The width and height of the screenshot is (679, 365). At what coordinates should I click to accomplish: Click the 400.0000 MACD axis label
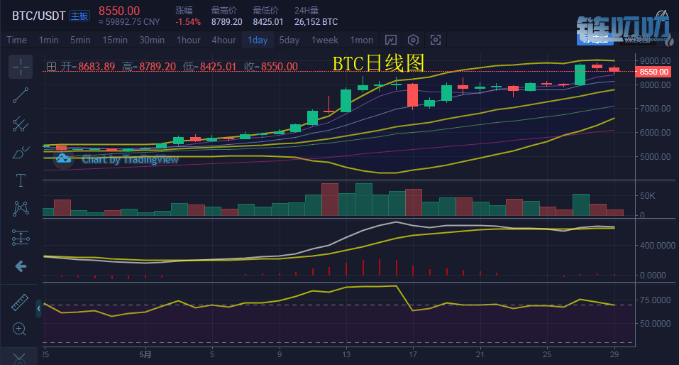coord(657,246)
